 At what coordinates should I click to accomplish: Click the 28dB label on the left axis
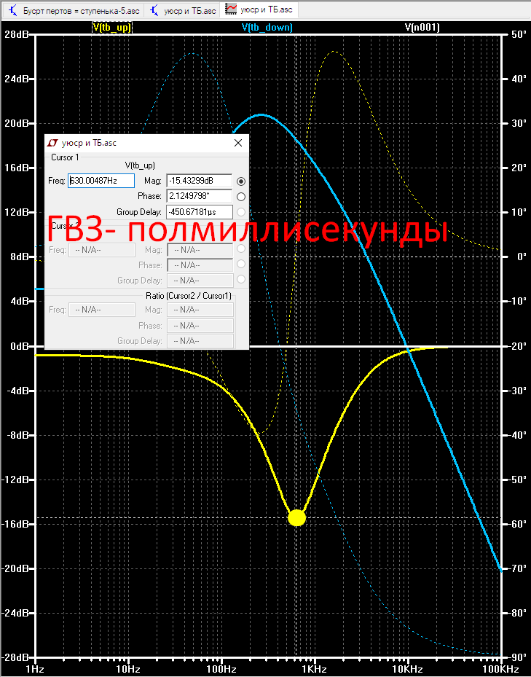click(x=17, y=34)
